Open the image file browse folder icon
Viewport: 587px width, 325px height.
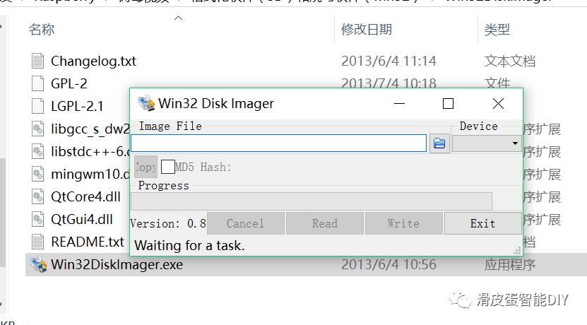point(439,143)
